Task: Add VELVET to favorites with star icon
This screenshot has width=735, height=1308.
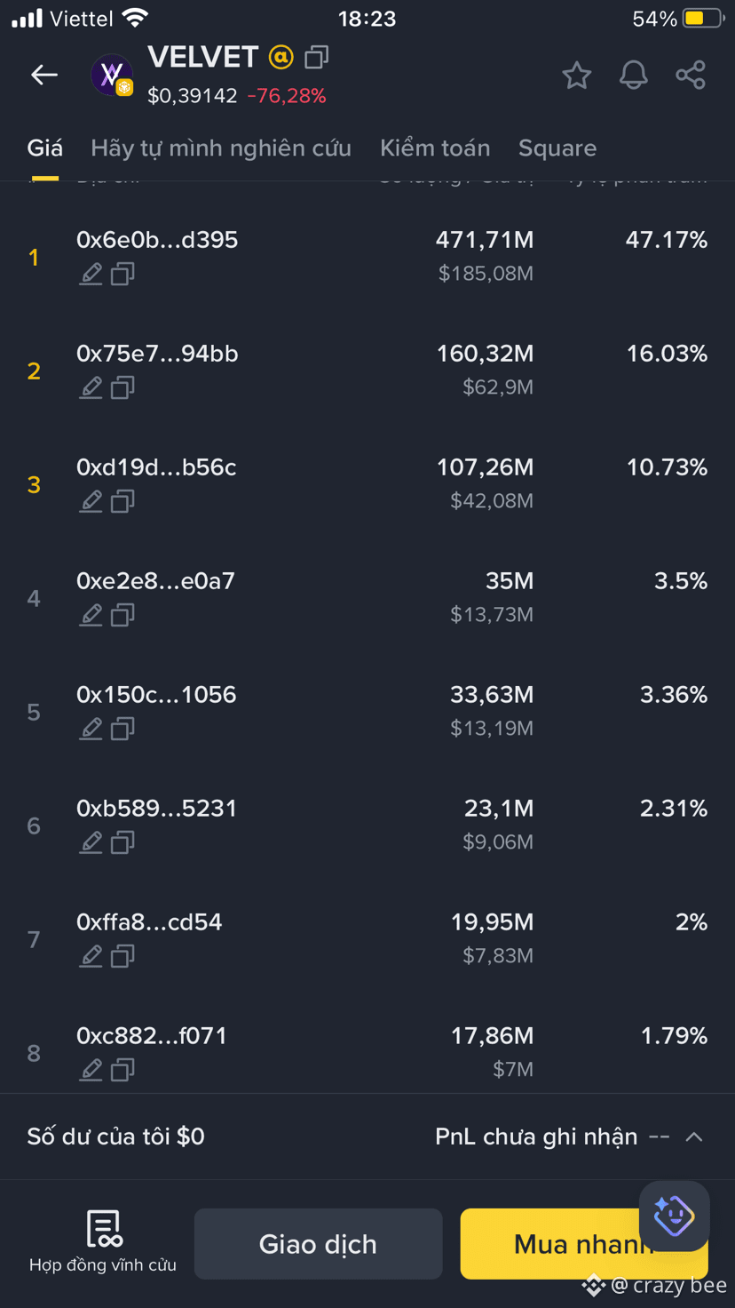Action: pyautogui.click(x=577, y=76)
